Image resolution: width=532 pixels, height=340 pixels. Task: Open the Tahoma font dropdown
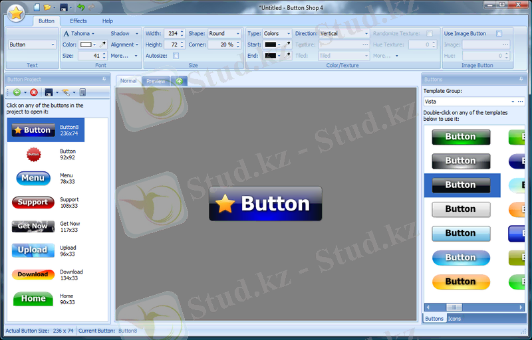93,33
